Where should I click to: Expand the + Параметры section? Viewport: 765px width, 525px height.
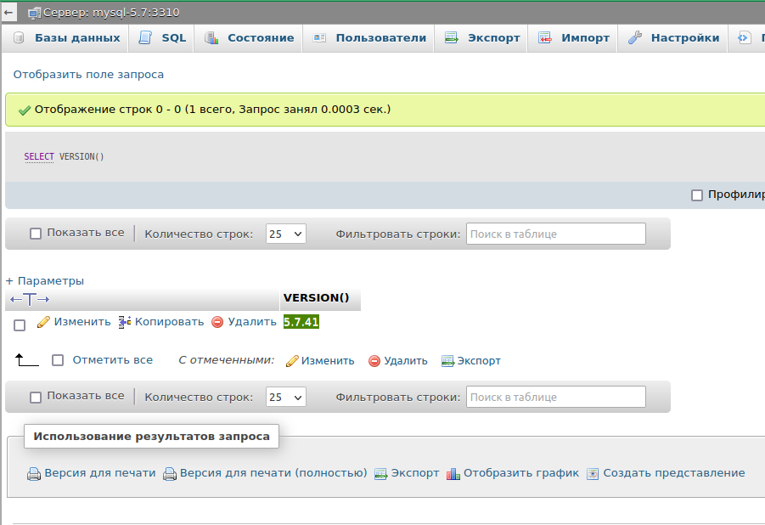[45, 281]
